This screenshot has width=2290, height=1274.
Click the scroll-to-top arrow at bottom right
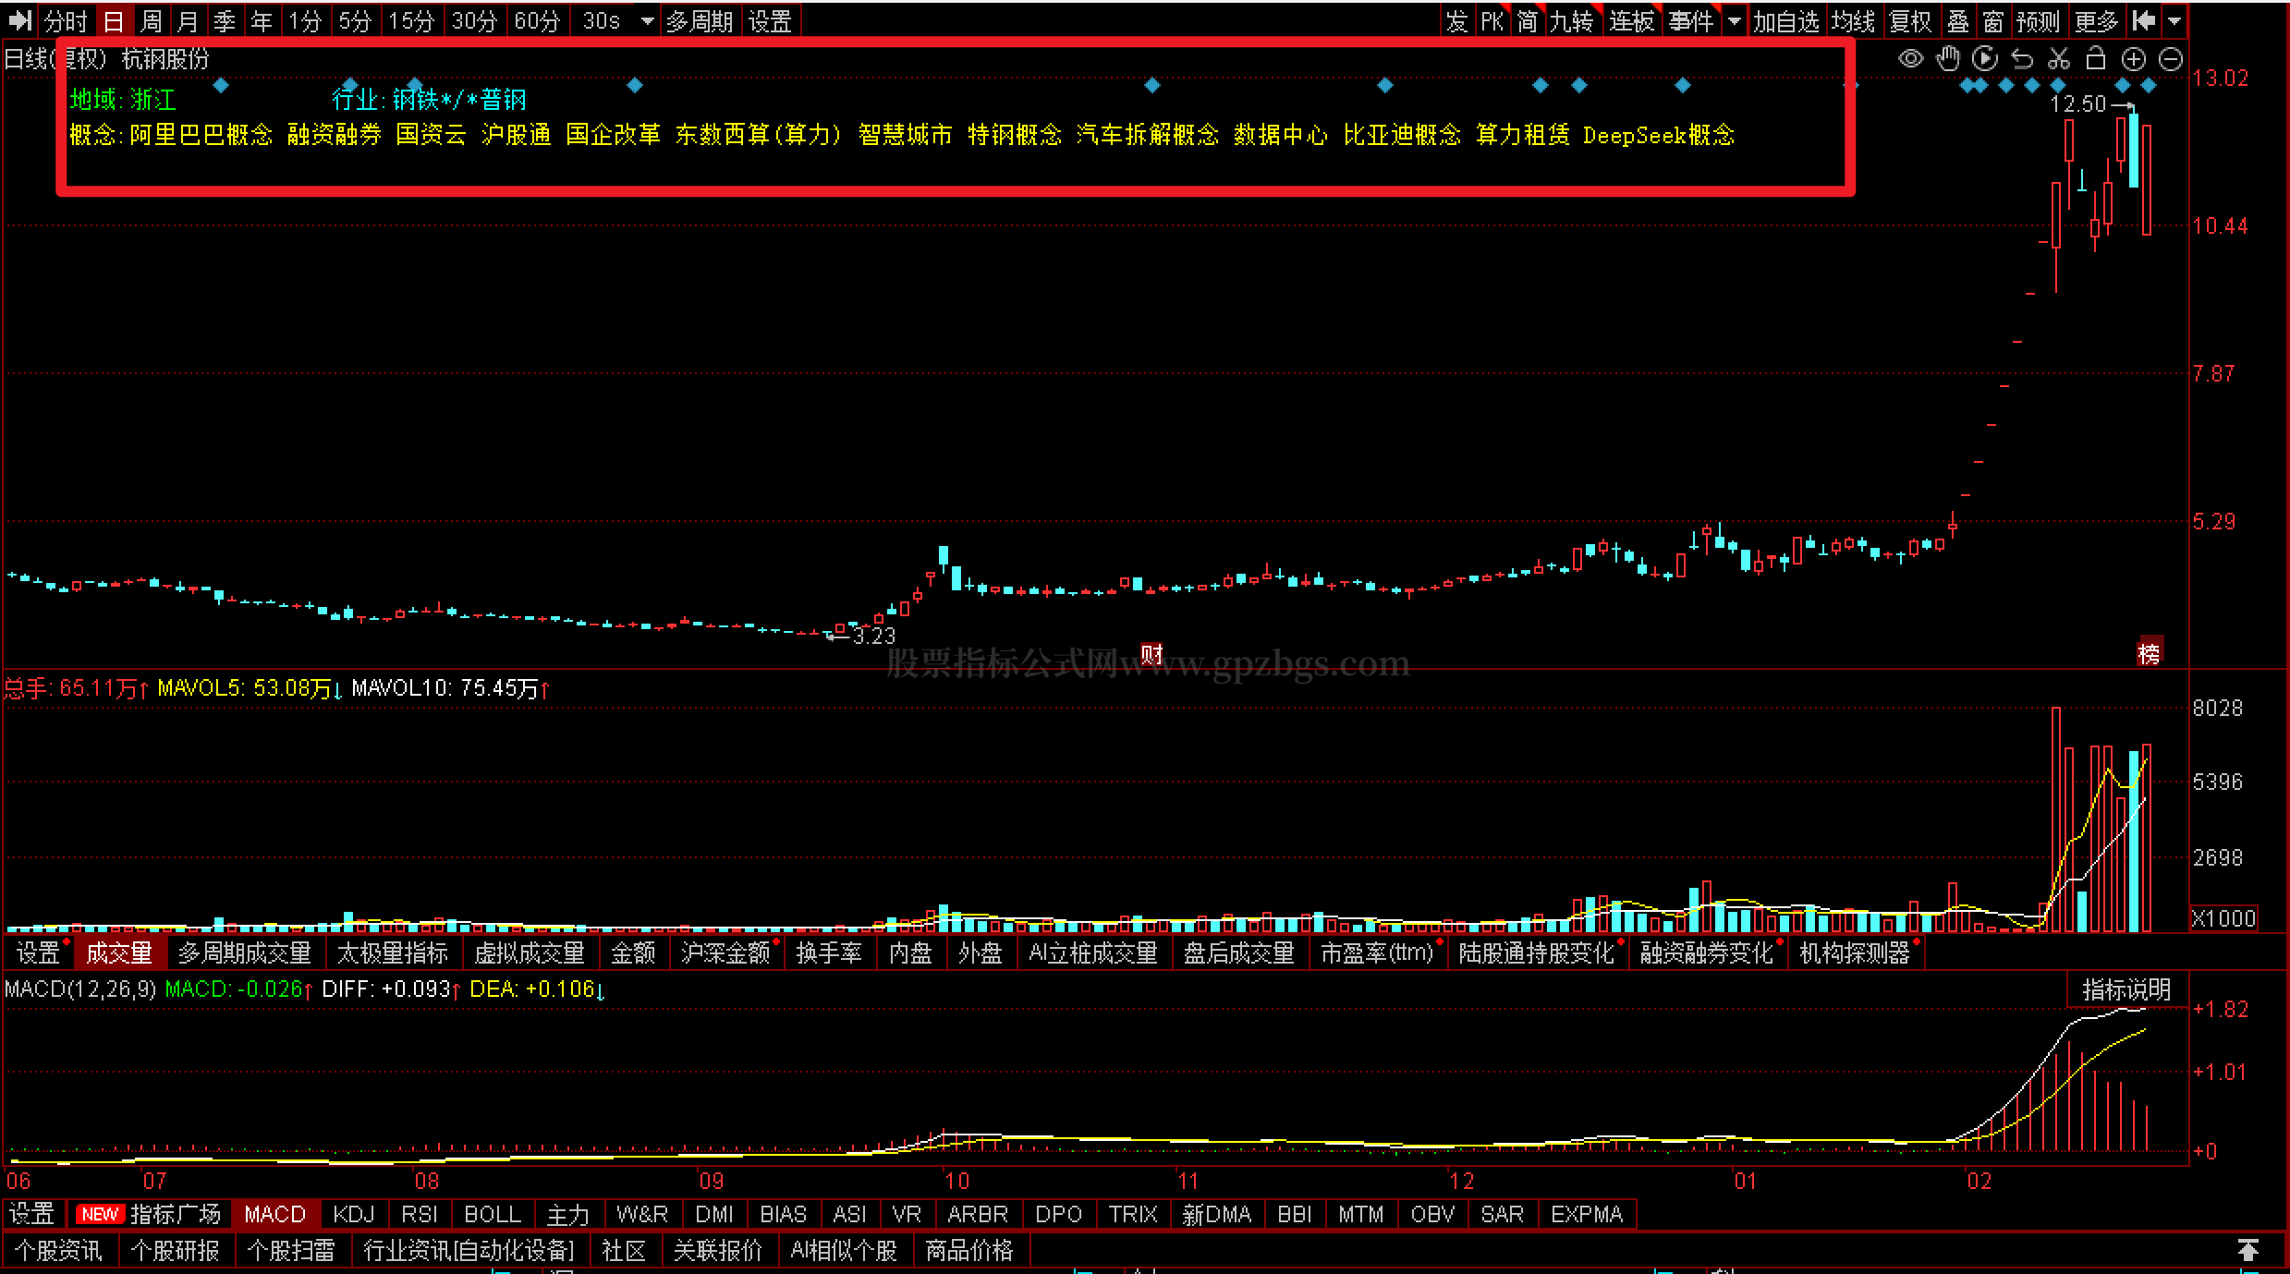(x=2247, y=1250)
